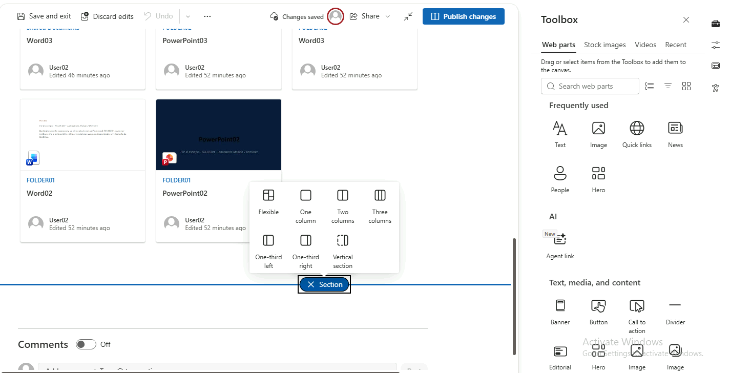Close the Toolbox panel
The image size is (730, 373).
tap(686, 20)
